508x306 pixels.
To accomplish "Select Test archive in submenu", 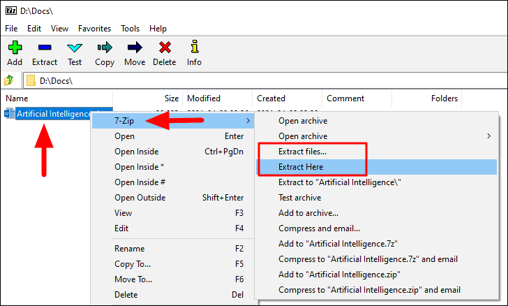I will coord(377,198).
